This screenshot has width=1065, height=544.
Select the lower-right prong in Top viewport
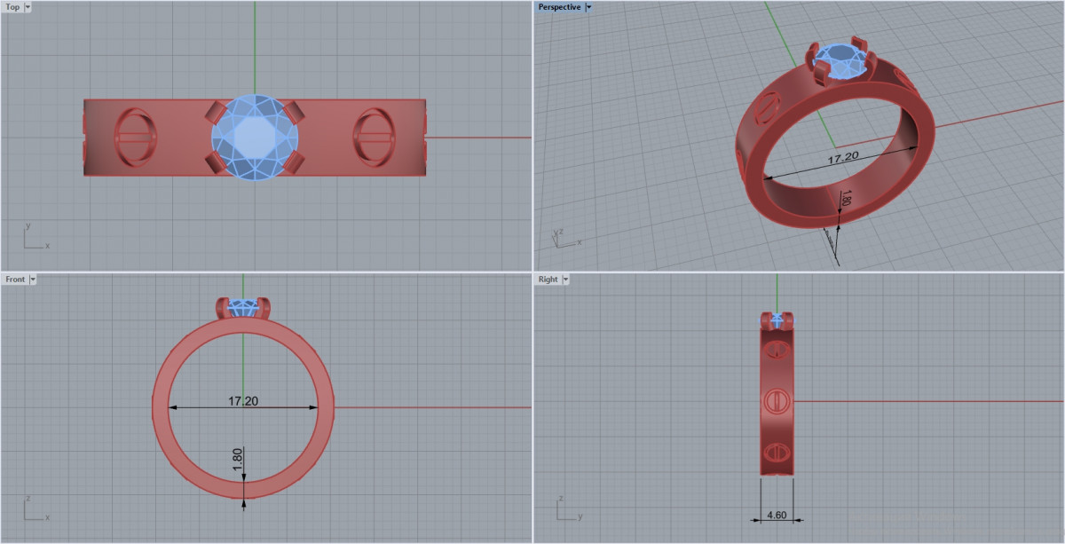[x=294, y=162]
